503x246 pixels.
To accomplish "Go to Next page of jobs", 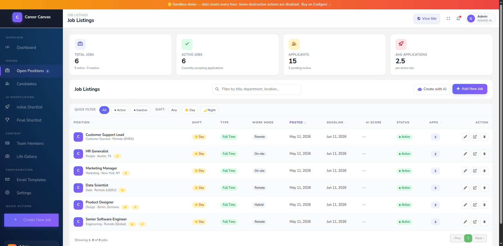I will click(479, 238).
